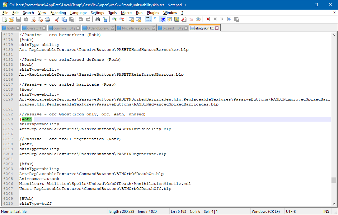Open the Language menu
Image resolution: width=338 pixels, height=215 pixels.
78,13
